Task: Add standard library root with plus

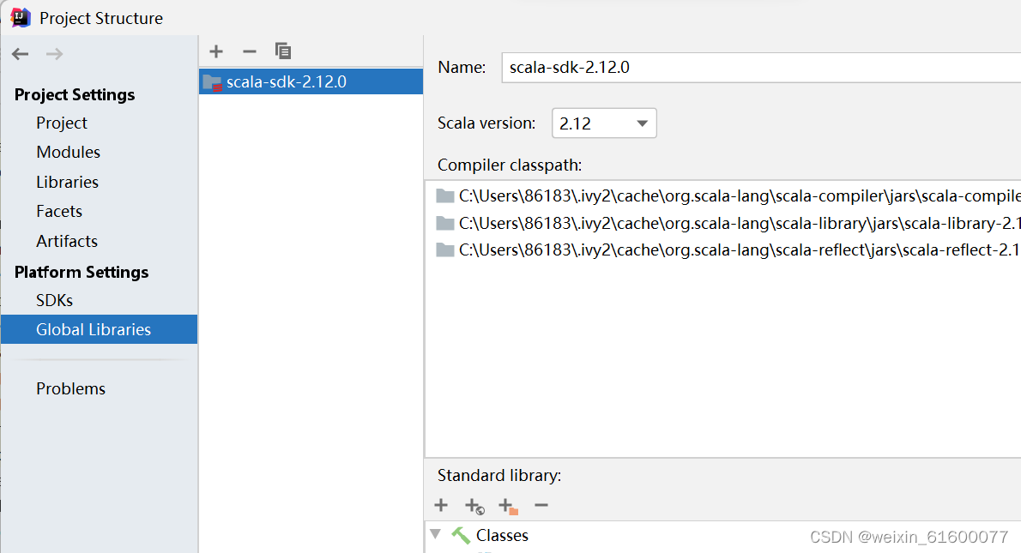Action: (x=441, y=505)
